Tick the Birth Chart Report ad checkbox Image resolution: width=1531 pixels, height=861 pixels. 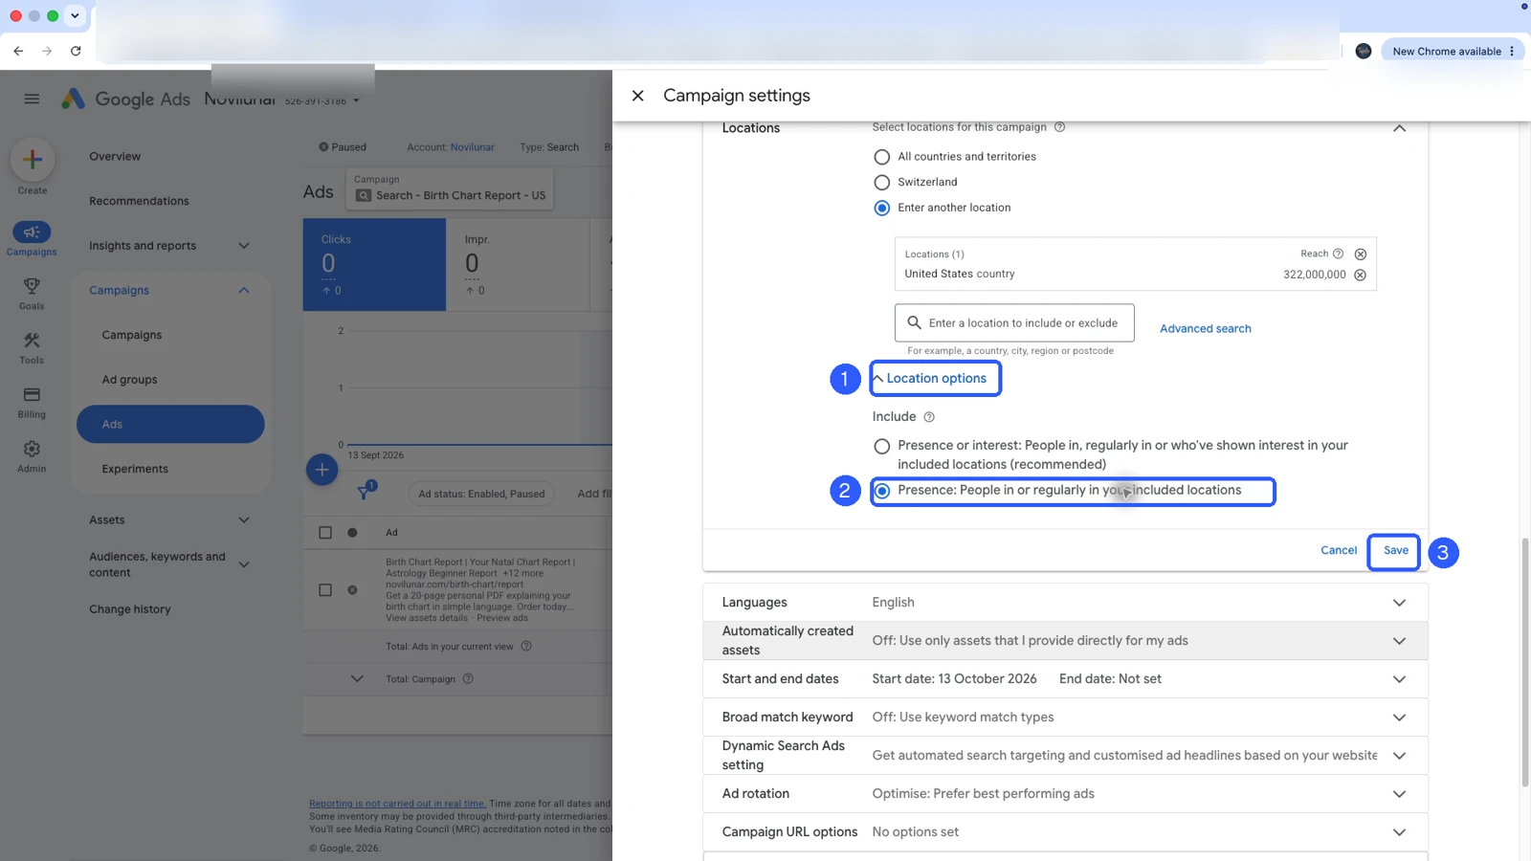(x=325, y=590)
